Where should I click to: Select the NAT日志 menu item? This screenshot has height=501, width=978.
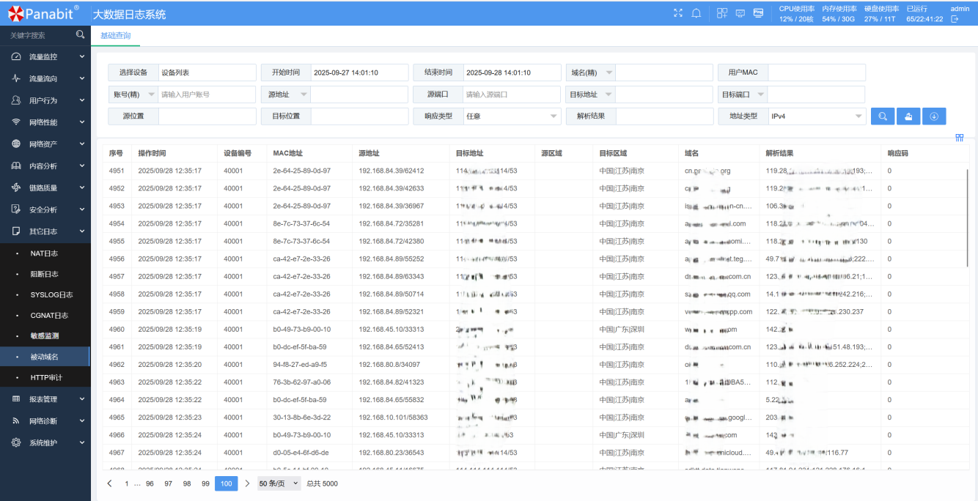[x=44, y=253]
